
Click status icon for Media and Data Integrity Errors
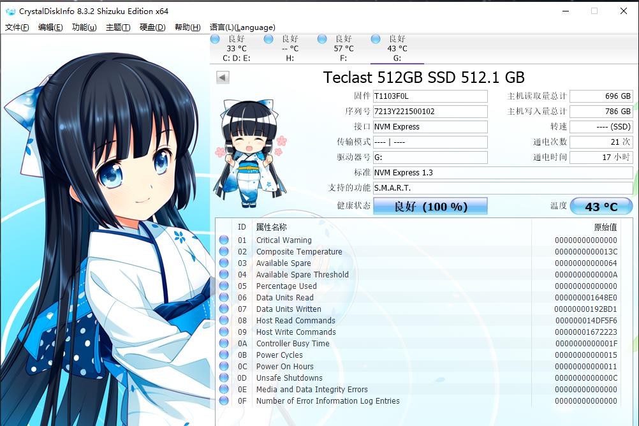(x=224, y=389)
